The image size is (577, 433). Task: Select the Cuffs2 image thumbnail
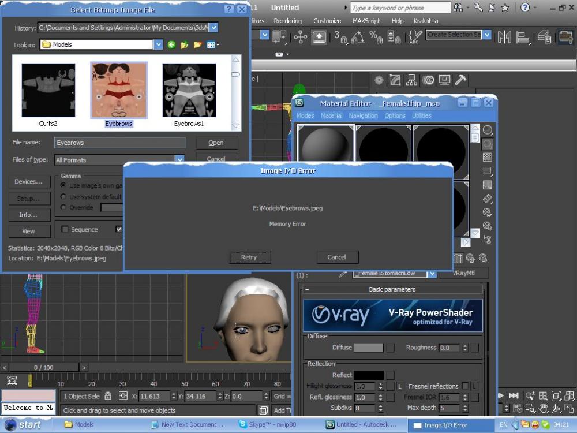point(48,91)
